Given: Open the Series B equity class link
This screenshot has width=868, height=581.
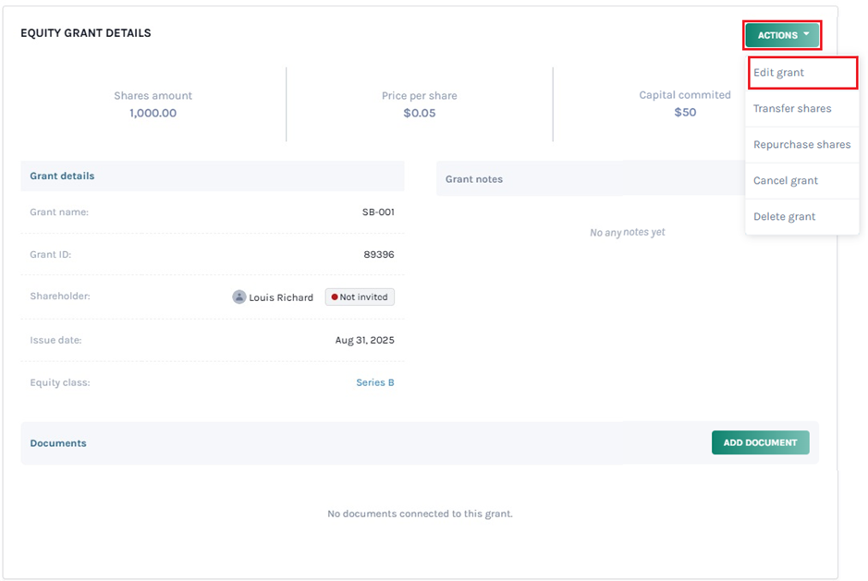Looking at the screenshot, I should click(x=375, y=382).
